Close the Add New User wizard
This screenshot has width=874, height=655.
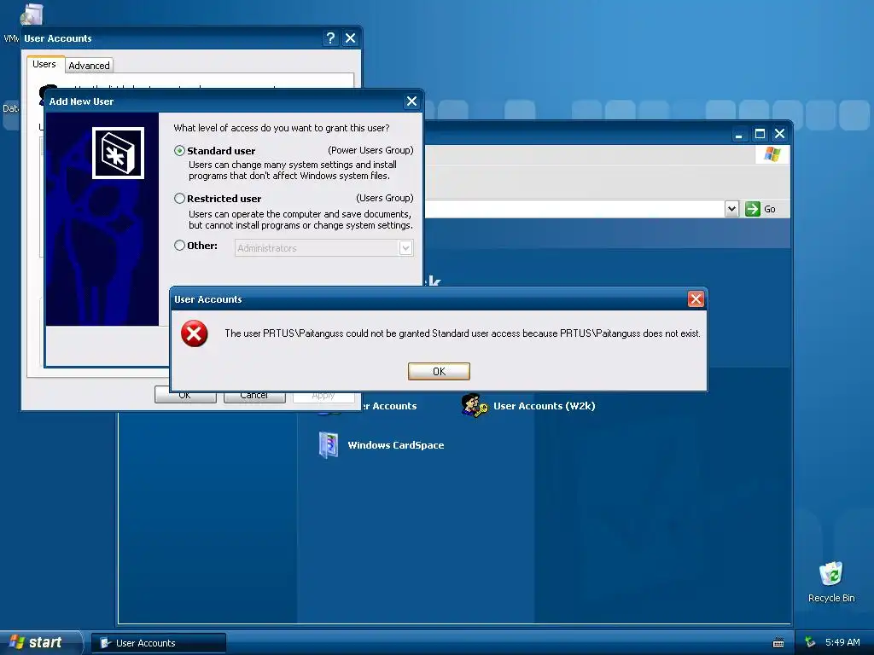411,101
